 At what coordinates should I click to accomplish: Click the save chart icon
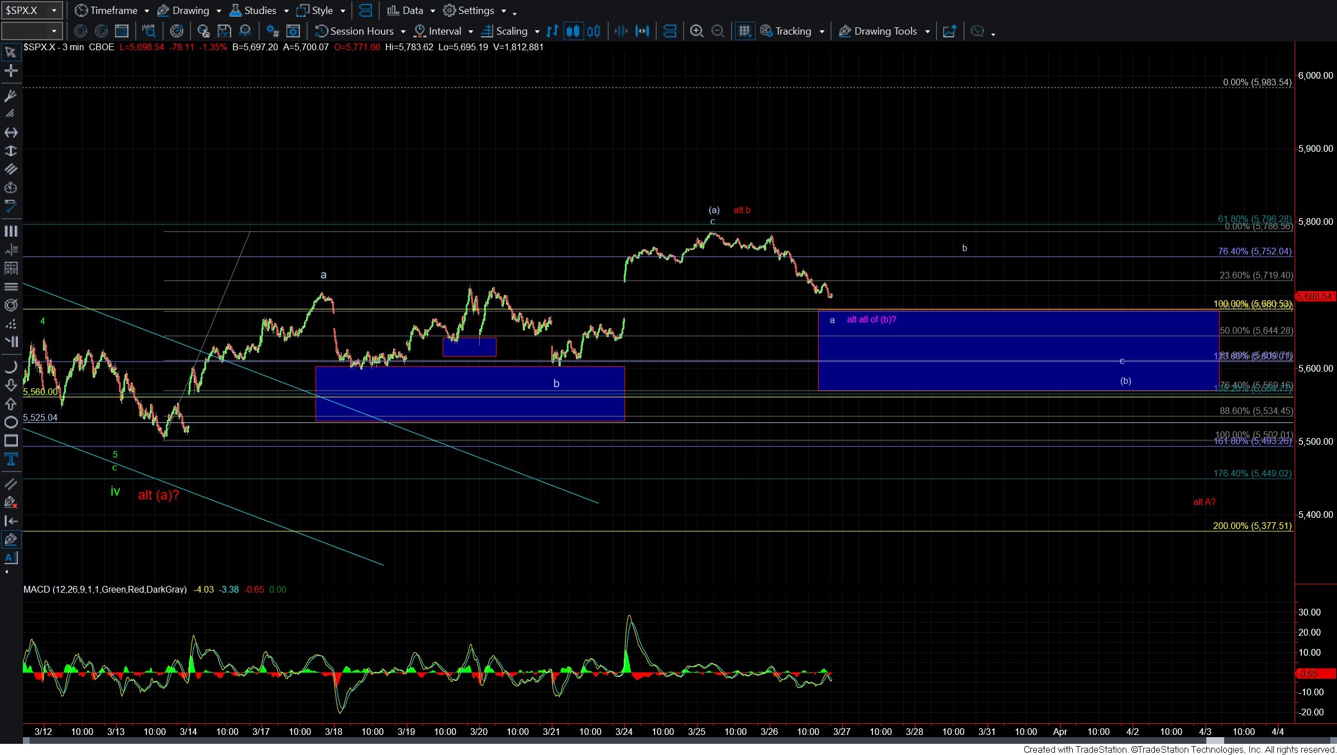pos(225,31)
